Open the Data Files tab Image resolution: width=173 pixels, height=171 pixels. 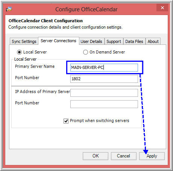tap(134, 41)
